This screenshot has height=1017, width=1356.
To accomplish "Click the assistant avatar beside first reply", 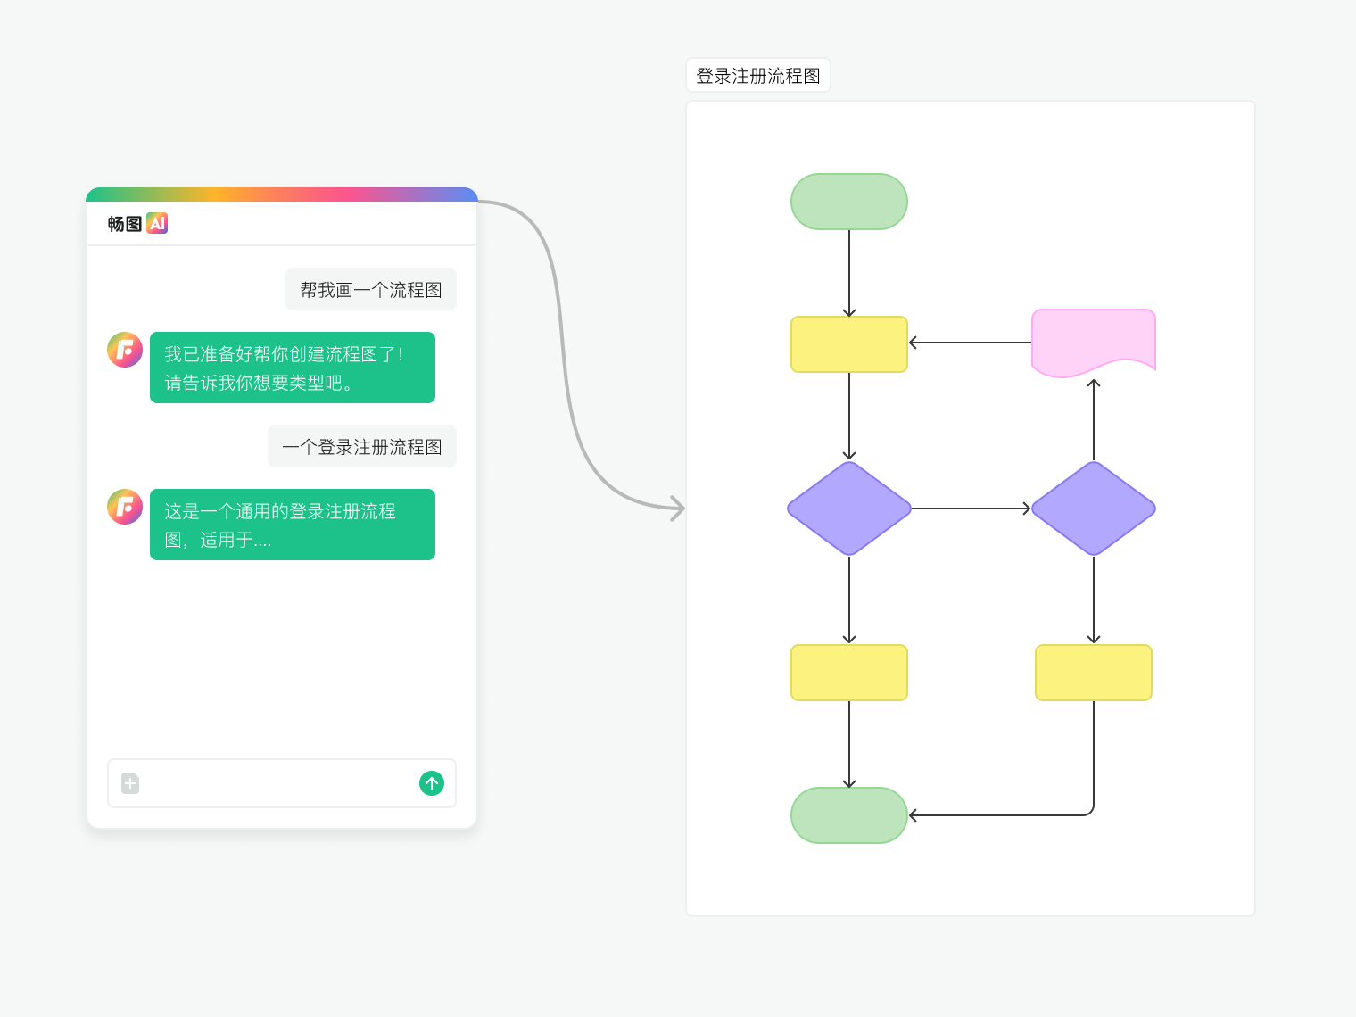I will click(125, 350).
